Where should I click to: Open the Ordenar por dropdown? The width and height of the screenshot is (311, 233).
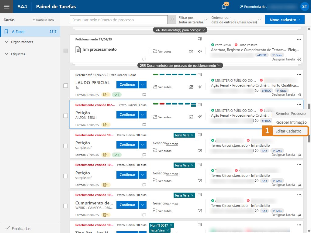[236, 20]
